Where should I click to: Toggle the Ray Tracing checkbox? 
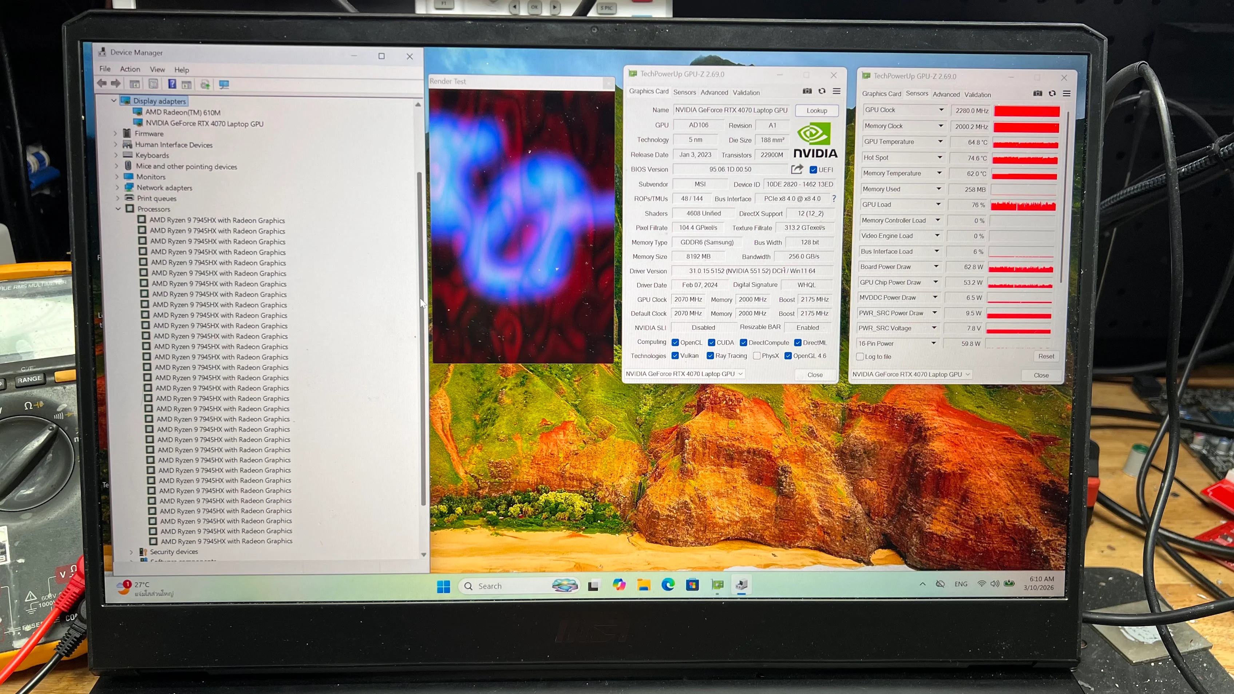pos(710,356)
